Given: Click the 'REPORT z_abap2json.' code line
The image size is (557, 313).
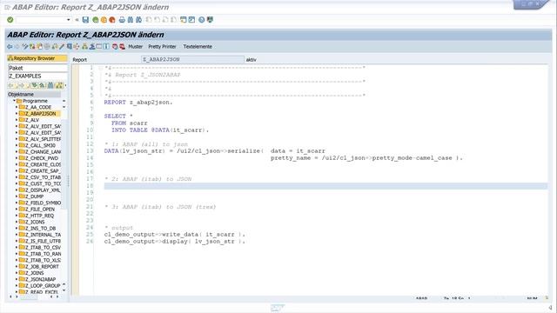Looking at the screenshot, I should (x=138, y=103).
